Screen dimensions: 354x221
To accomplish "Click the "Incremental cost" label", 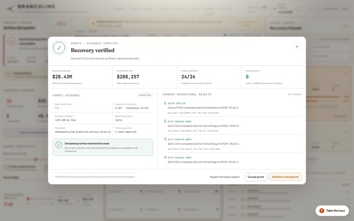I will pos(125,71).
